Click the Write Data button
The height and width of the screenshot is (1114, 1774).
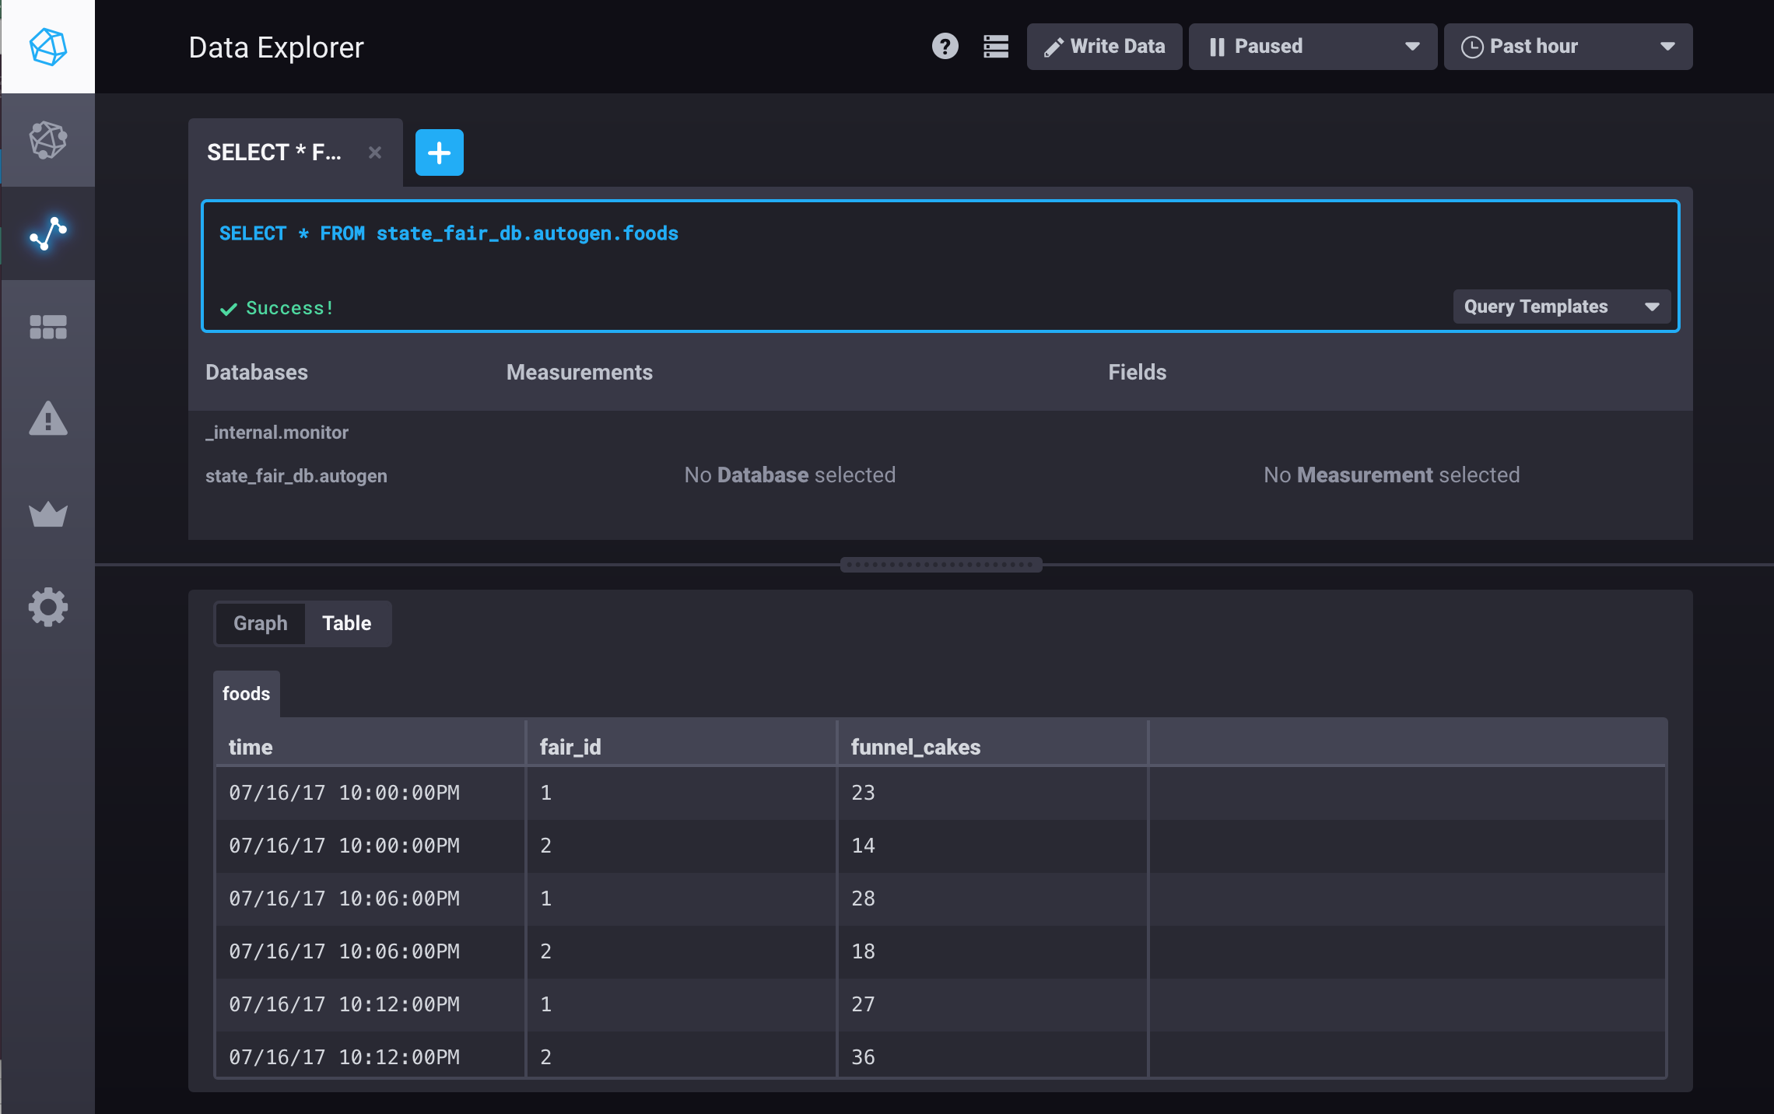point(1104,47)
